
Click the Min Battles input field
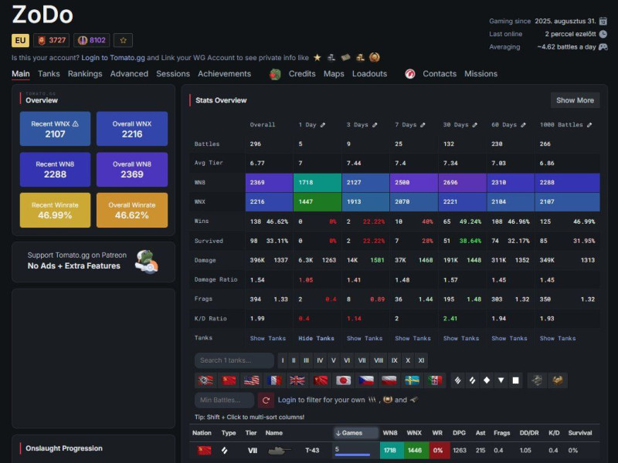224,400
